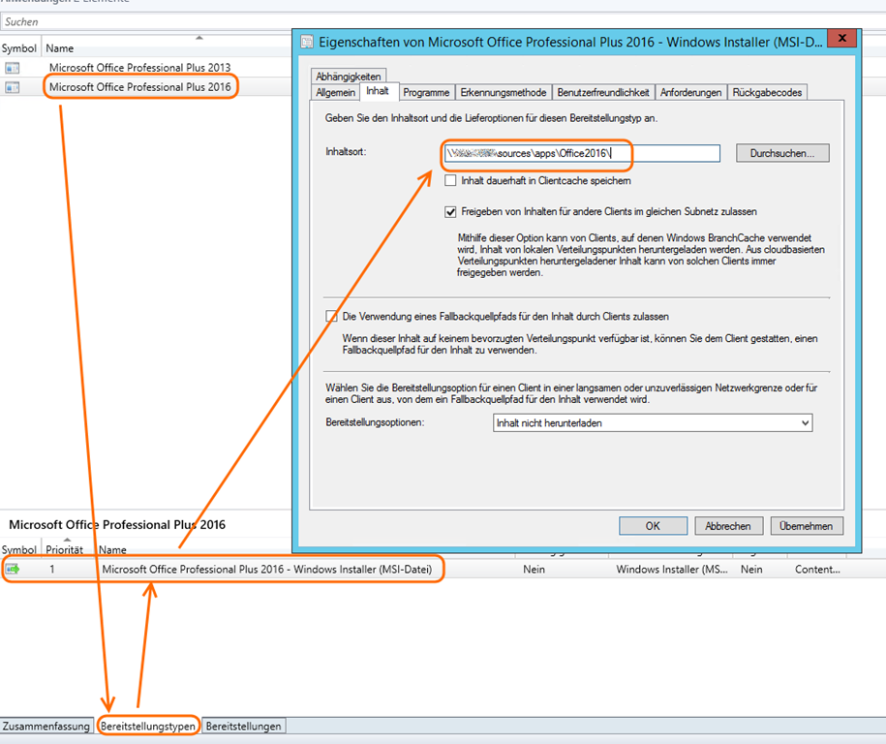Uncheck 'Freigeben von Inhalten für andere Clients' option

pyautogui.click(x=450, y=211)
